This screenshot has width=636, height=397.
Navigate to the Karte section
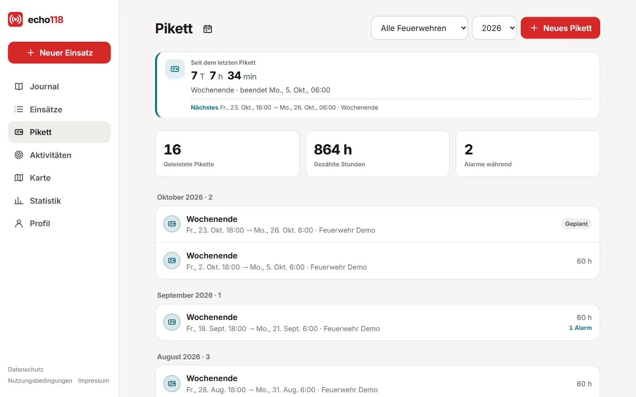[x=59, y=178]
